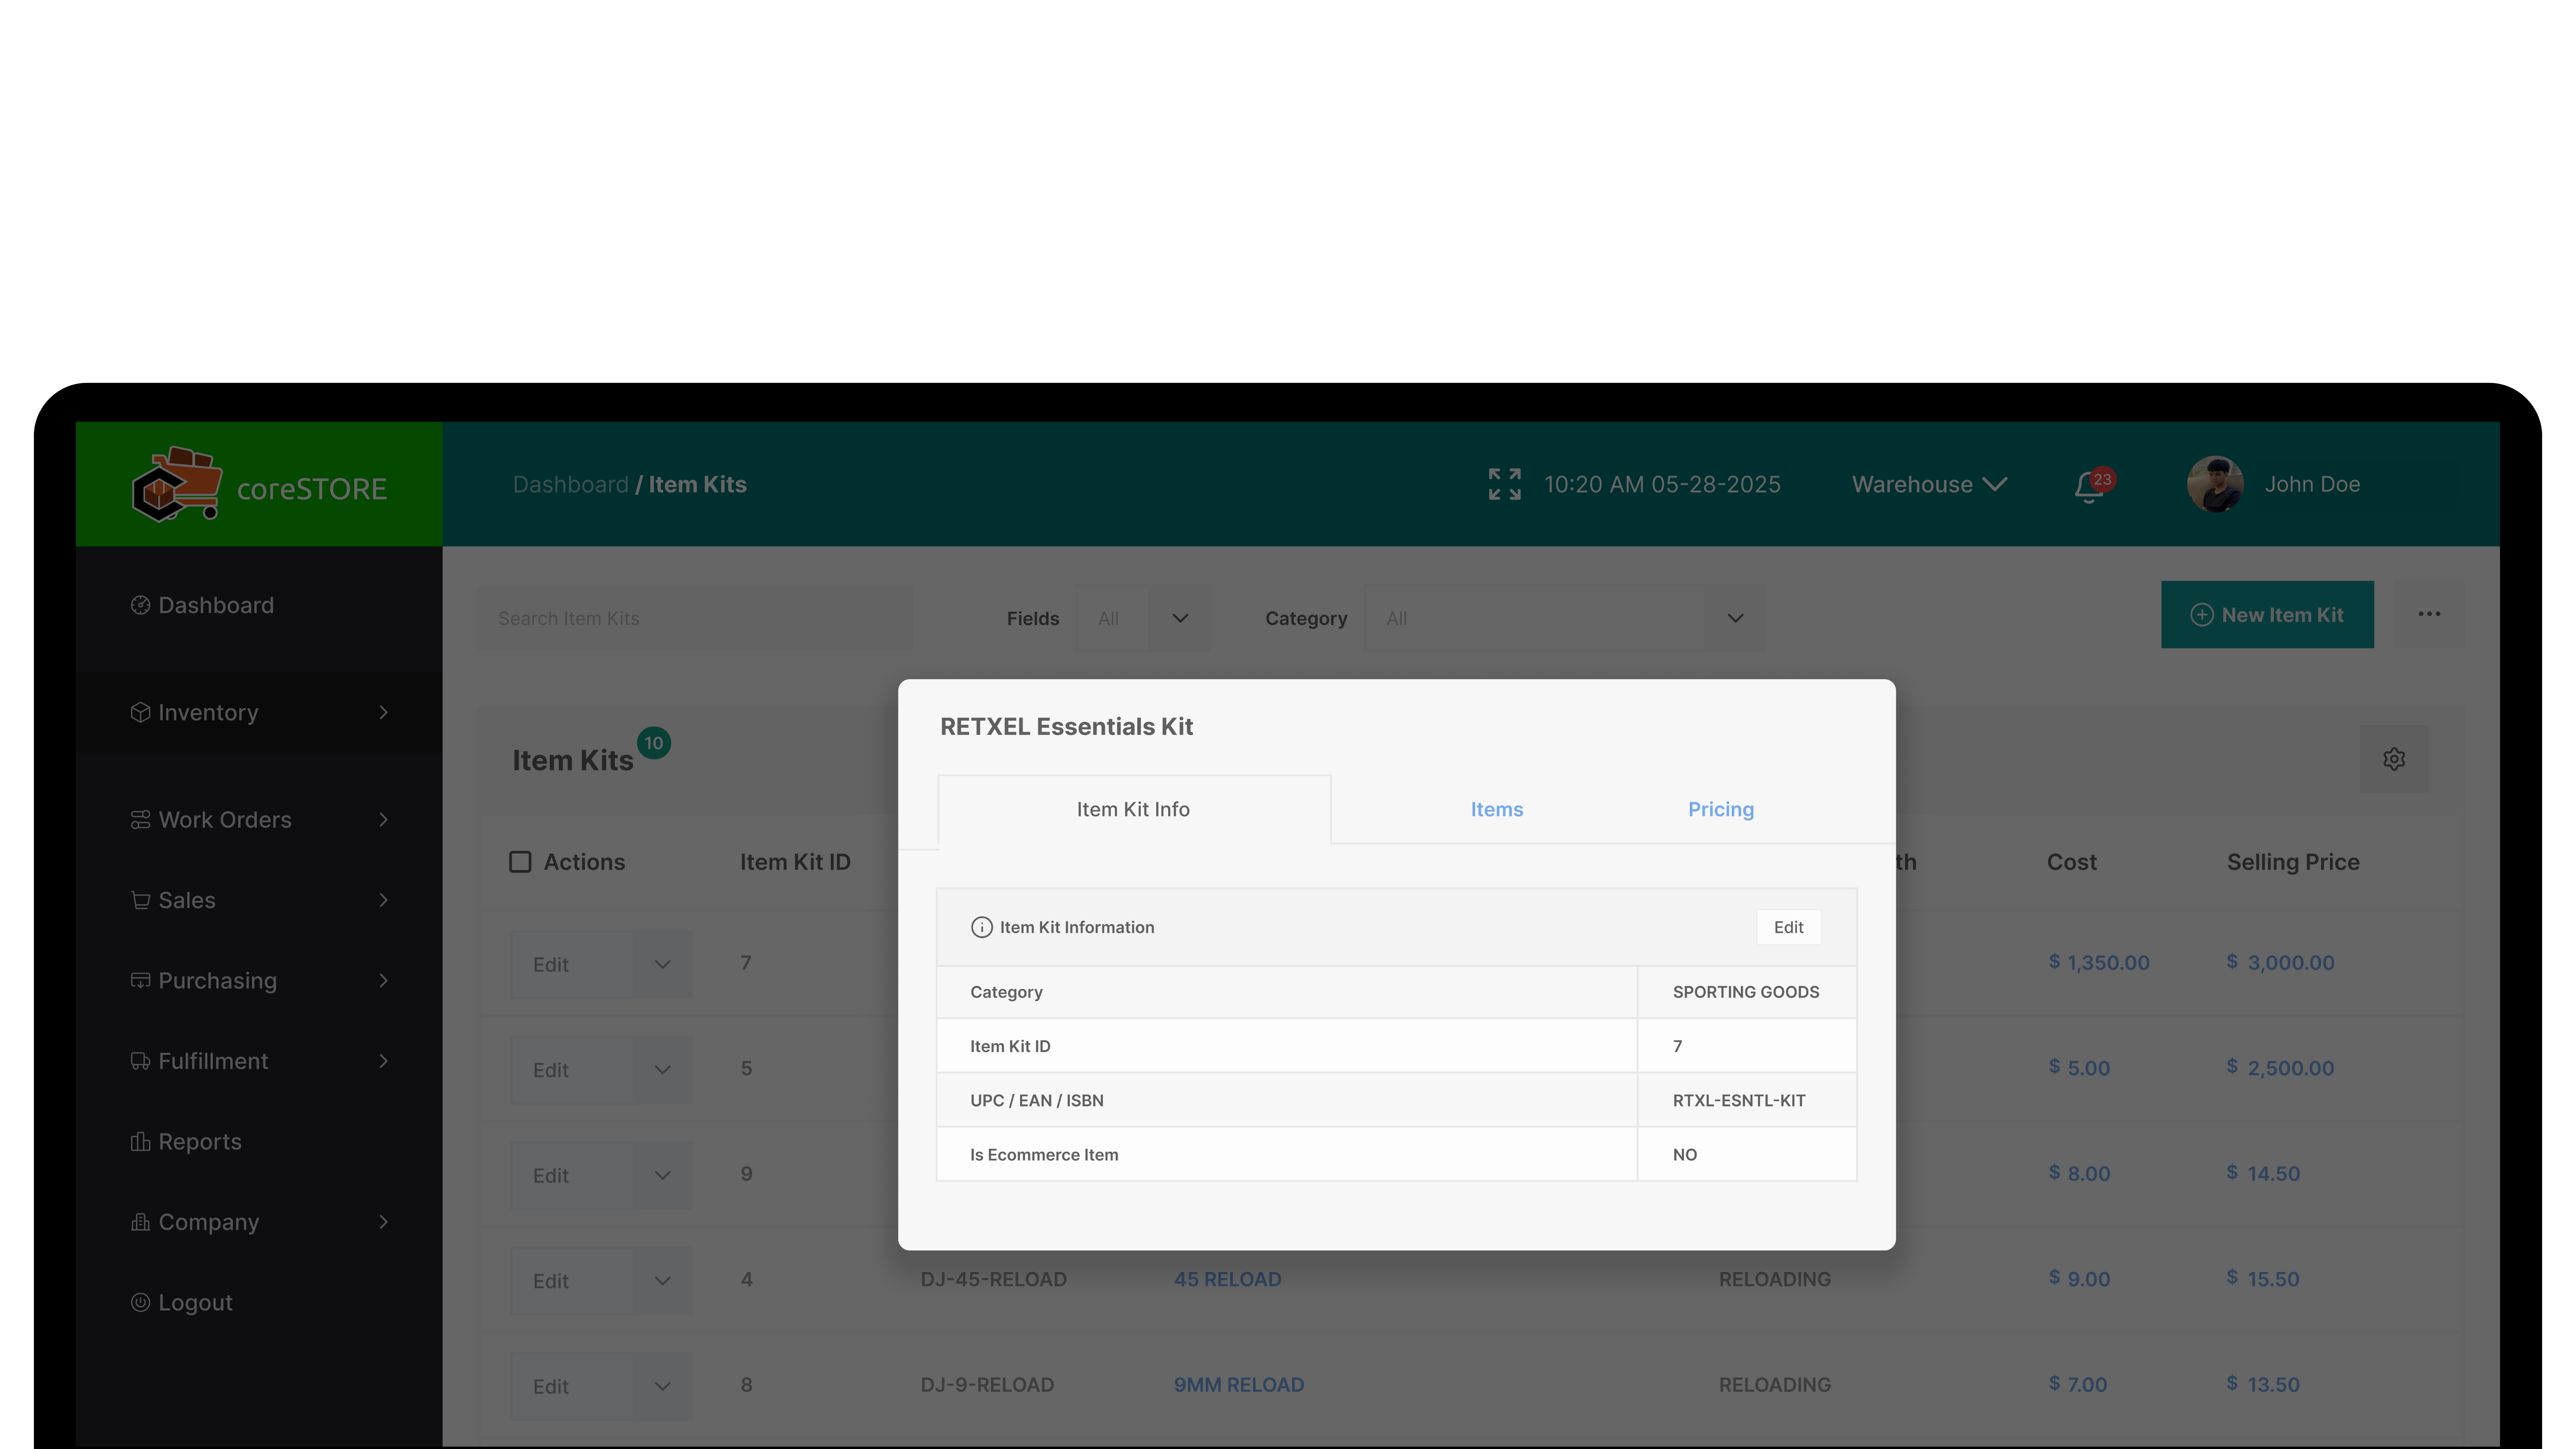Click the info icon beside Item Kit Information
The image size is (2576, 1449).
pos(982,927)
